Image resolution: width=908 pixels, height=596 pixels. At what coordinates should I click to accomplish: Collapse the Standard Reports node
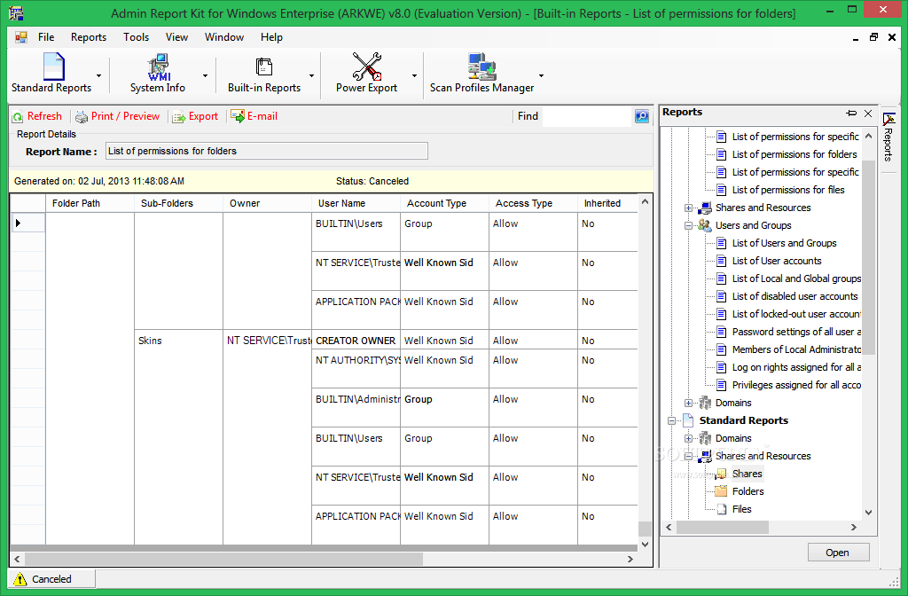click(x=671, y=421)
